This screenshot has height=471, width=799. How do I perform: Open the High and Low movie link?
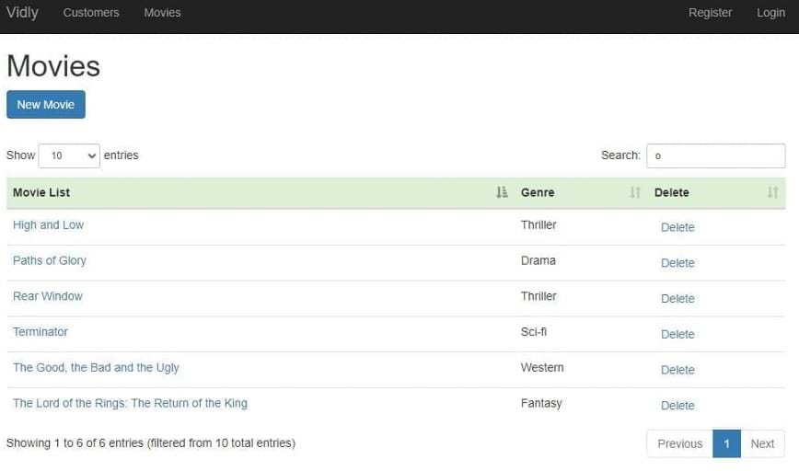pyautogui.click(x=48, y=224)
